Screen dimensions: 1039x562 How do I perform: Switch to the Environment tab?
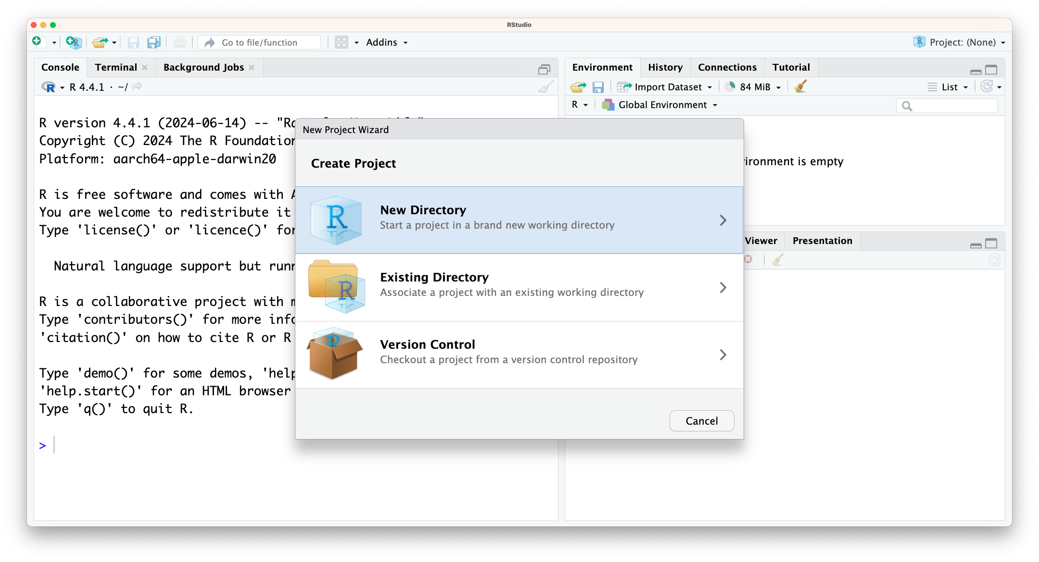(602, 67)
